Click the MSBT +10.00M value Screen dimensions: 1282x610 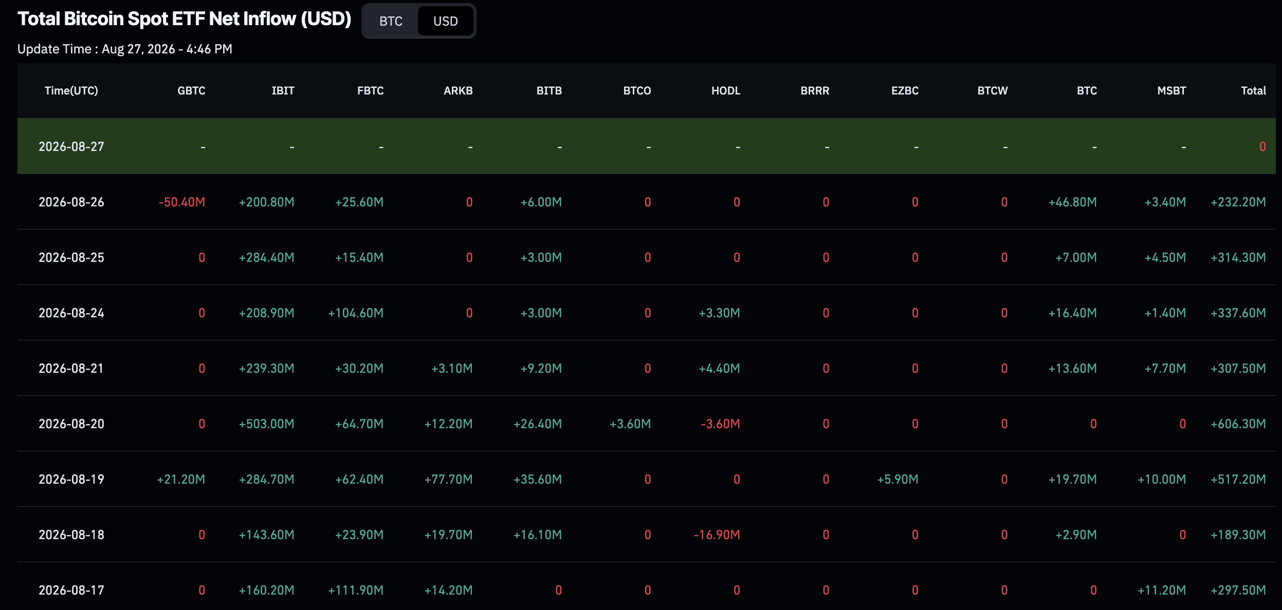tap(1162, 480)
